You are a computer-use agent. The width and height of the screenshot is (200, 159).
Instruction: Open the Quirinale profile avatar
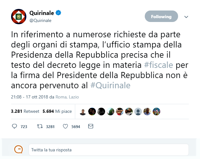click(x=19, y=17)
